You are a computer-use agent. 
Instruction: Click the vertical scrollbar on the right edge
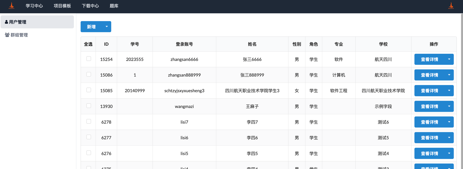(x=461, y=81)
